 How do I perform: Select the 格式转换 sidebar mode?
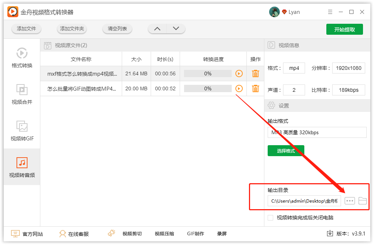22,58
